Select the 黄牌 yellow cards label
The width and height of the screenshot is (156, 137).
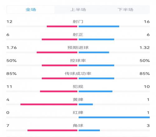coord(78,100)
